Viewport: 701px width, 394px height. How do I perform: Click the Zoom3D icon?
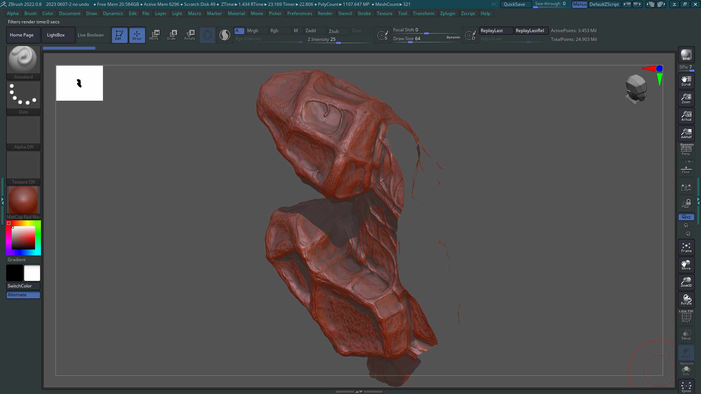pyautogui.click(x=686, y=282)
